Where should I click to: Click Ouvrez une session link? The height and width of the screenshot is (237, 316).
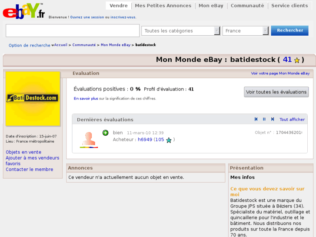point(87,17)
